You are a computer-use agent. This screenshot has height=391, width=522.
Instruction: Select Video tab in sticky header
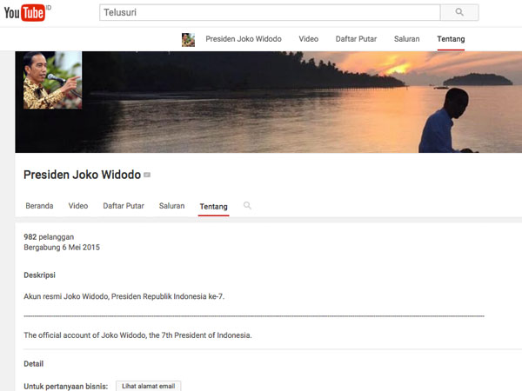click(309, 39)
